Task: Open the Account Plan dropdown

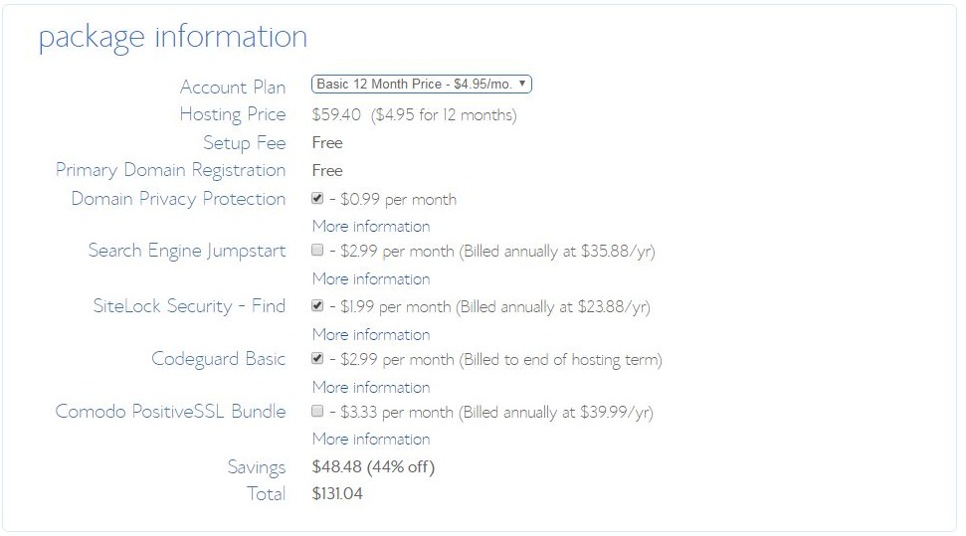Action: 421,85
